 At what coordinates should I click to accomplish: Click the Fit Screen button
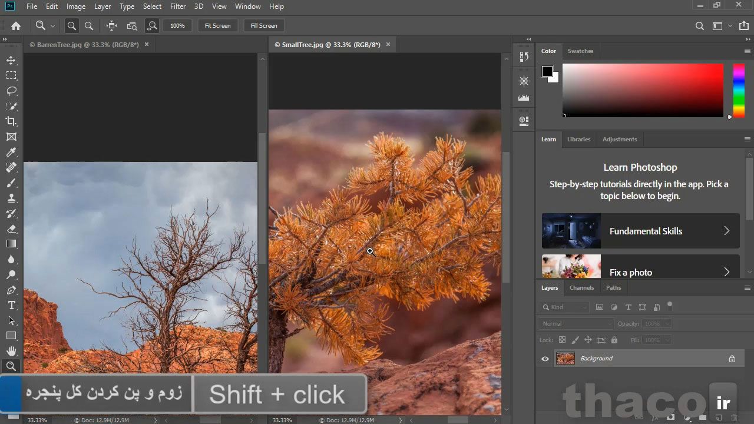tap(217, 25)
